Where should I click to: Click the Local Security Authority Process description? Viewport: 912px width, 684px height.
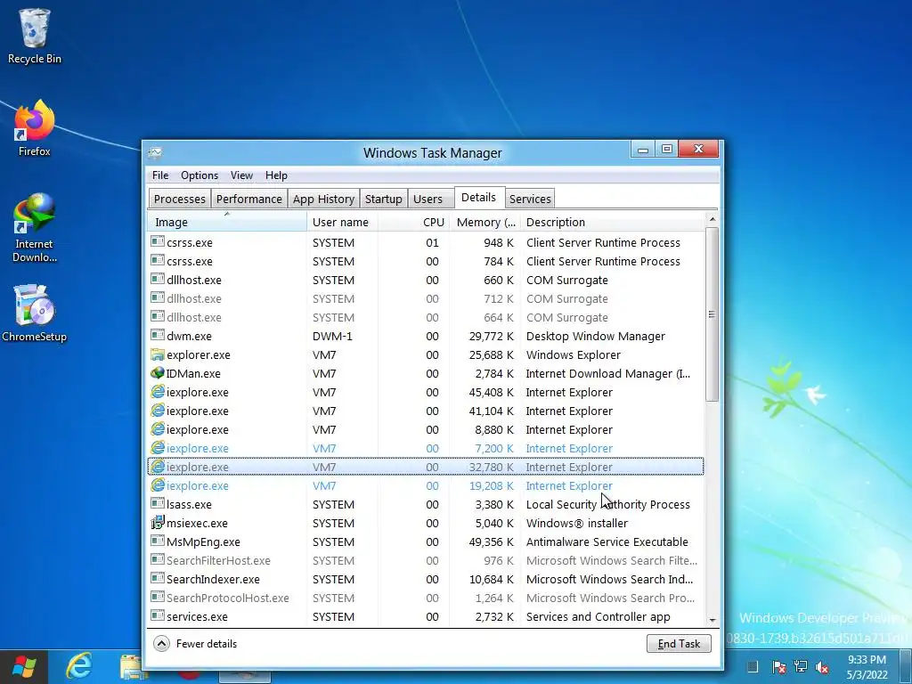[607, 504]
